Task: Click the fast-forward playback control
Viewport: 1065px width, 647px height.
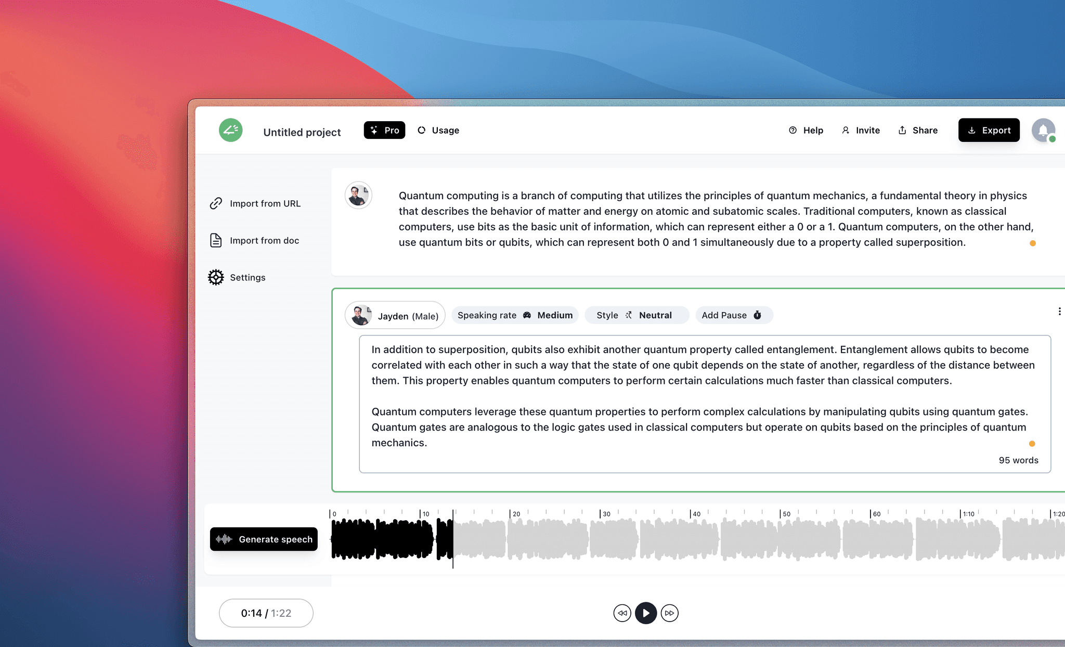Action: [x=670, y=613]
